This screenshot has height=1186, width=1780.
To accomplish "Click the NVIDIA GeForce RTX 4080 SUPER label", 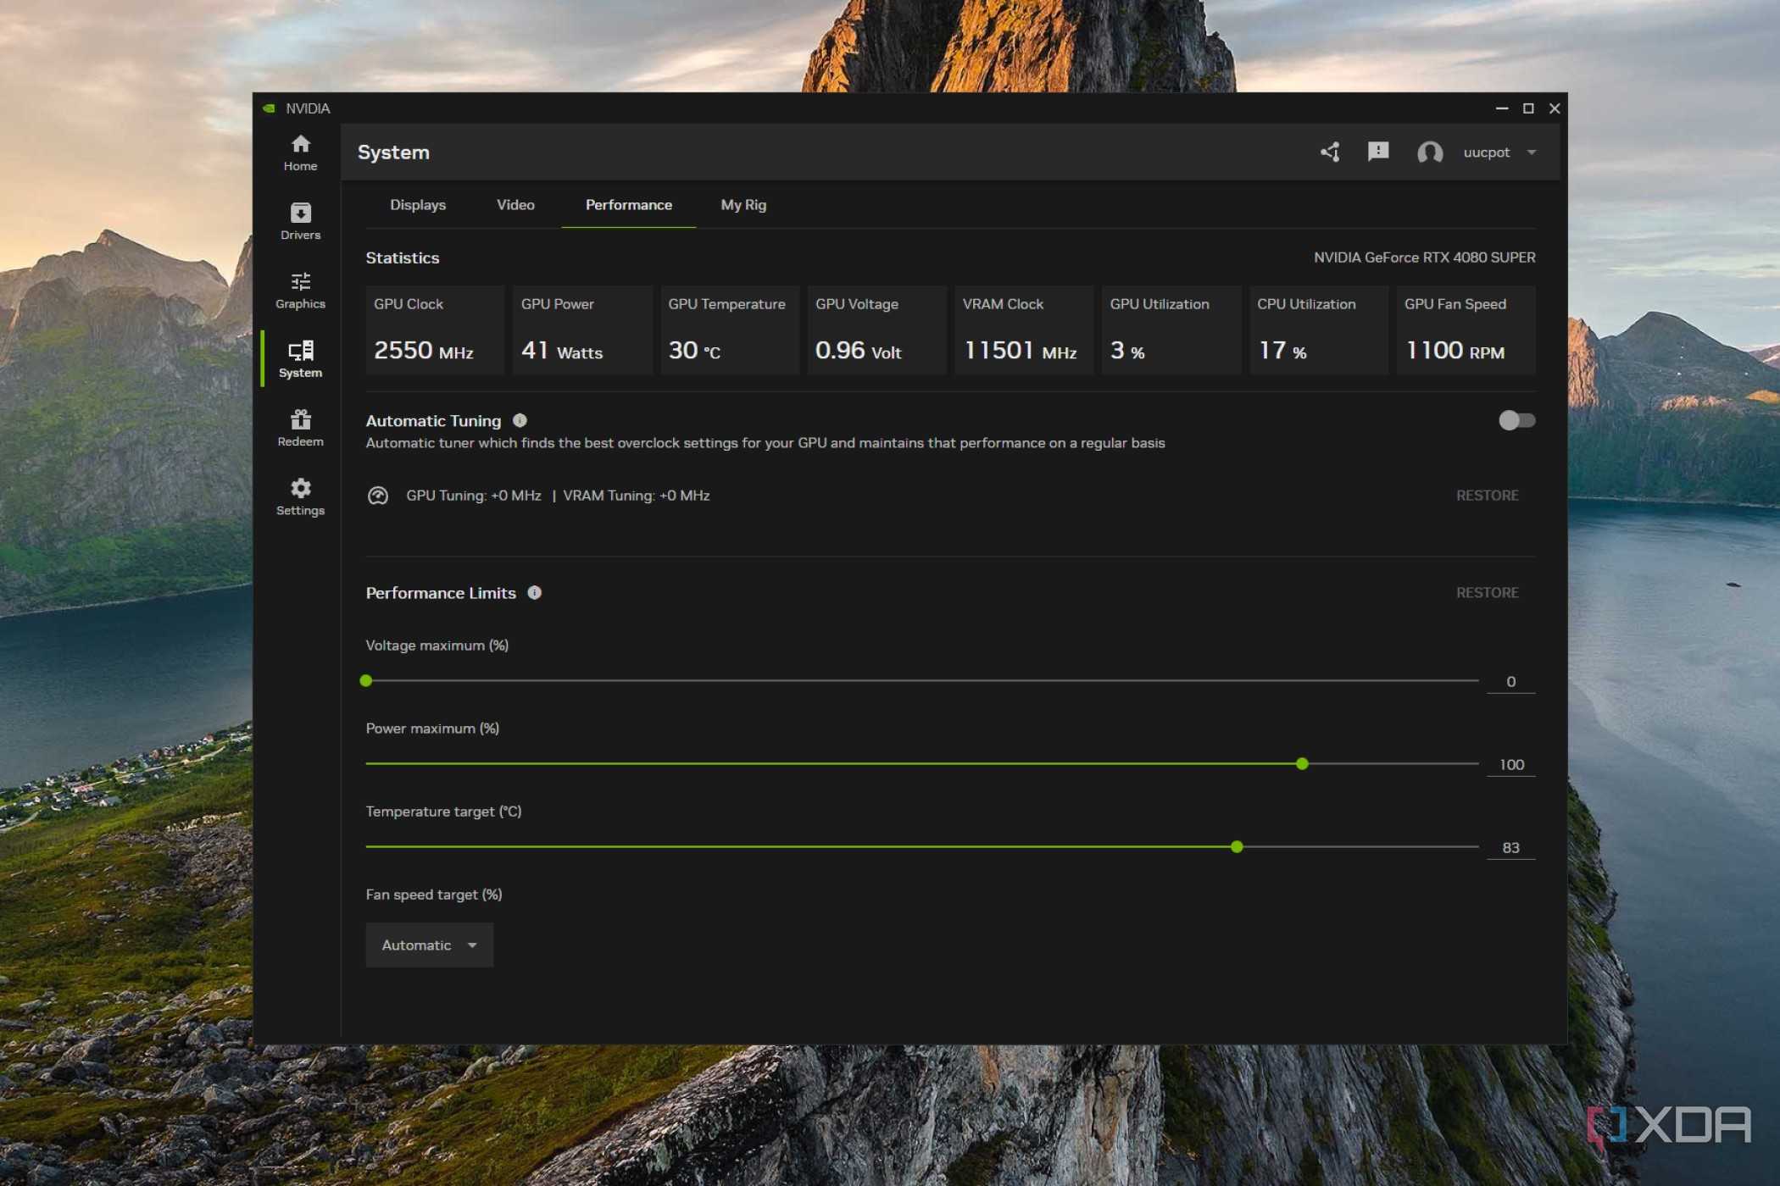I will [x=1424, y=258].
